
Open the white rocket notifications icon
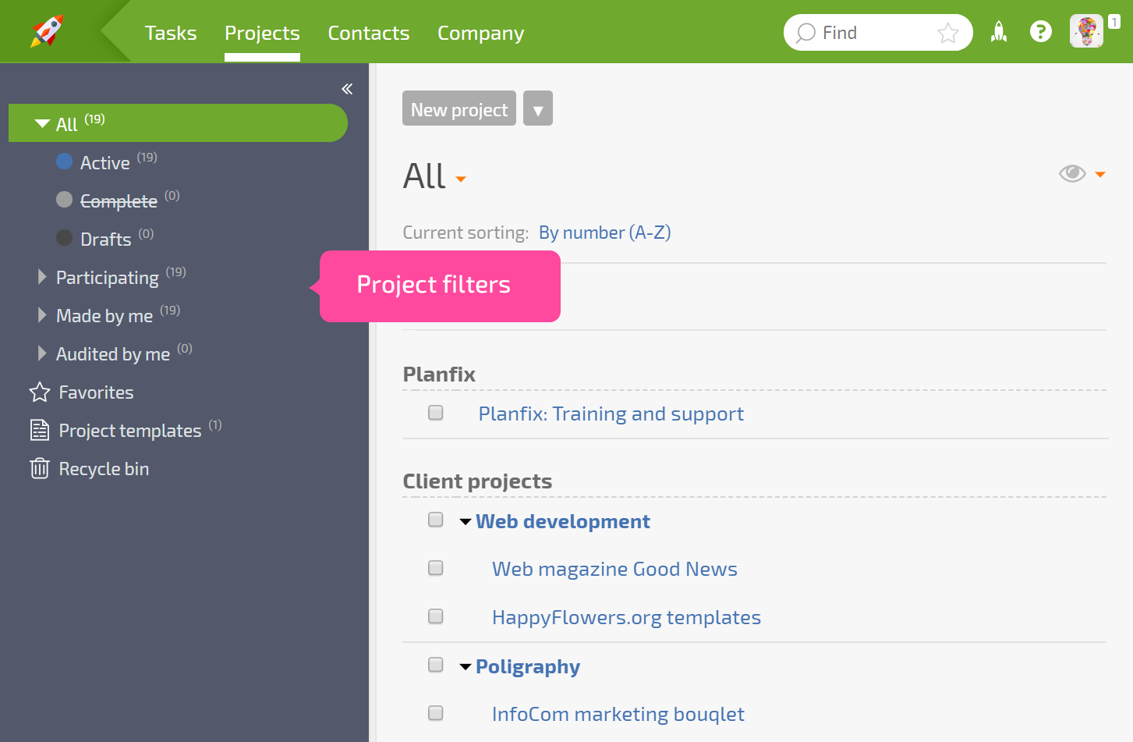click(x=998, y=32)
